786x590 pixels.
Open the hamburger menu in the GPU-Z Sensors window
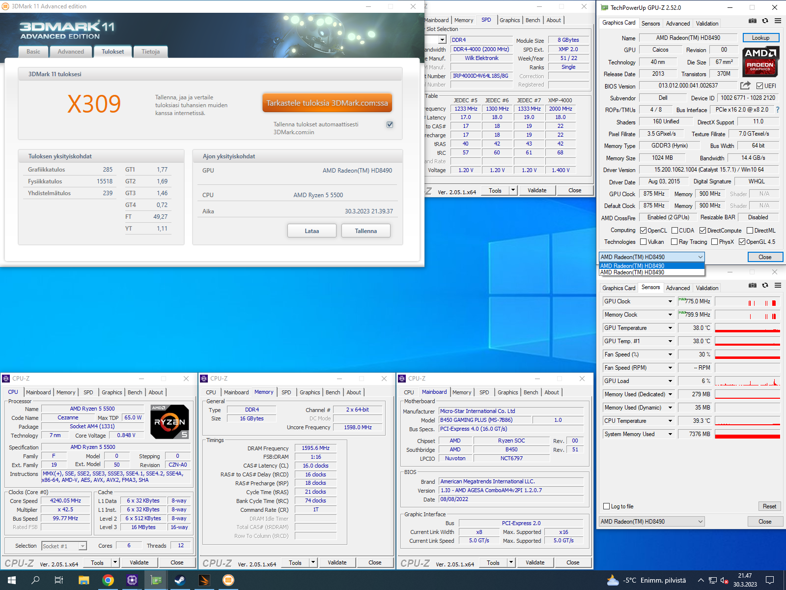point(778,285)
